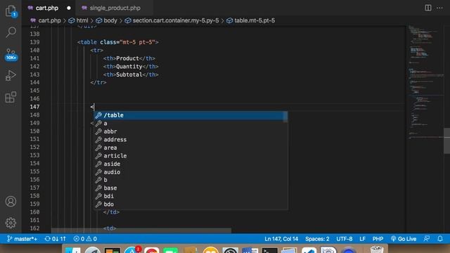This screenshot has width=450, height=253.
Task: Click the horizontal editor scrollbar
Action: (x=141, y=230)
